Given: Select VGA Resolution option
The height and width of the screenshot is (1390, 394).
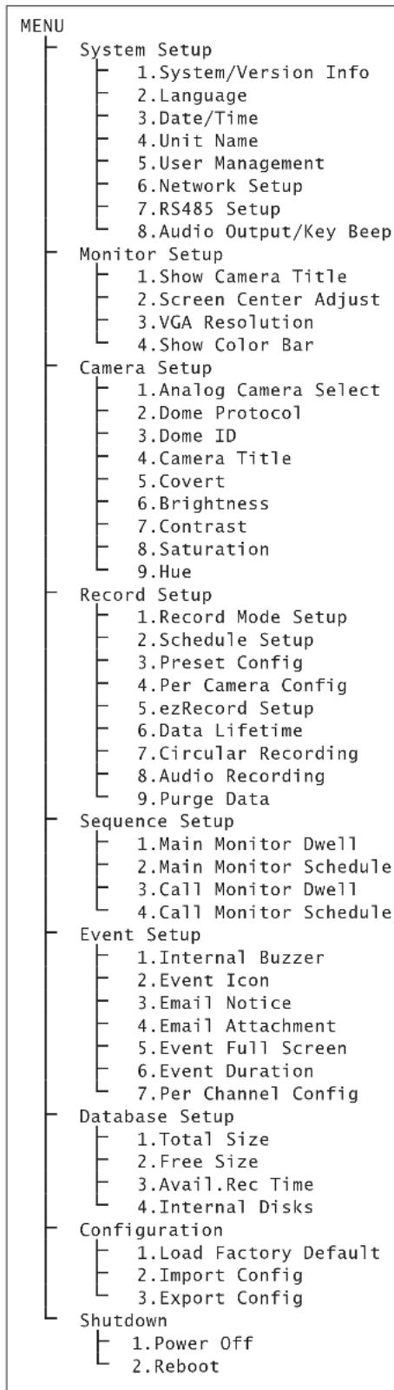Looking at the screenshot, I should 224,322.
